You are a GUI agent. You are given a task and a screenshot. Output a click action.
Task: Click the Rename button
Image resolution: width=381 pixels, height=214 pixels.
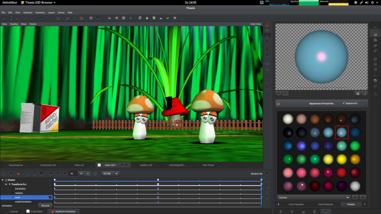click(45, 206)
